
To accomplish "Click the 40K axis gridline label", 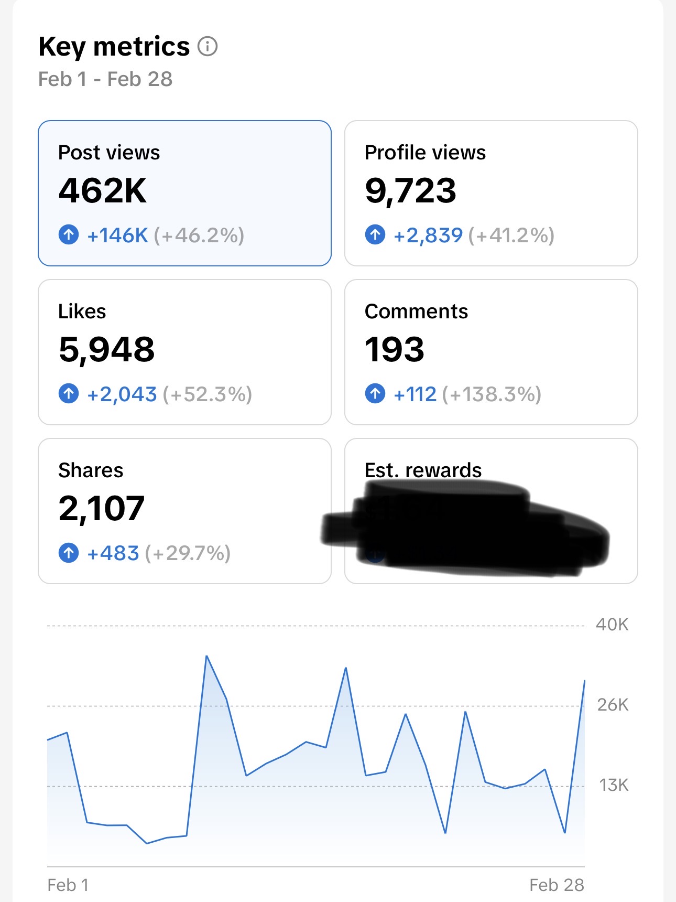I will 612,625.
